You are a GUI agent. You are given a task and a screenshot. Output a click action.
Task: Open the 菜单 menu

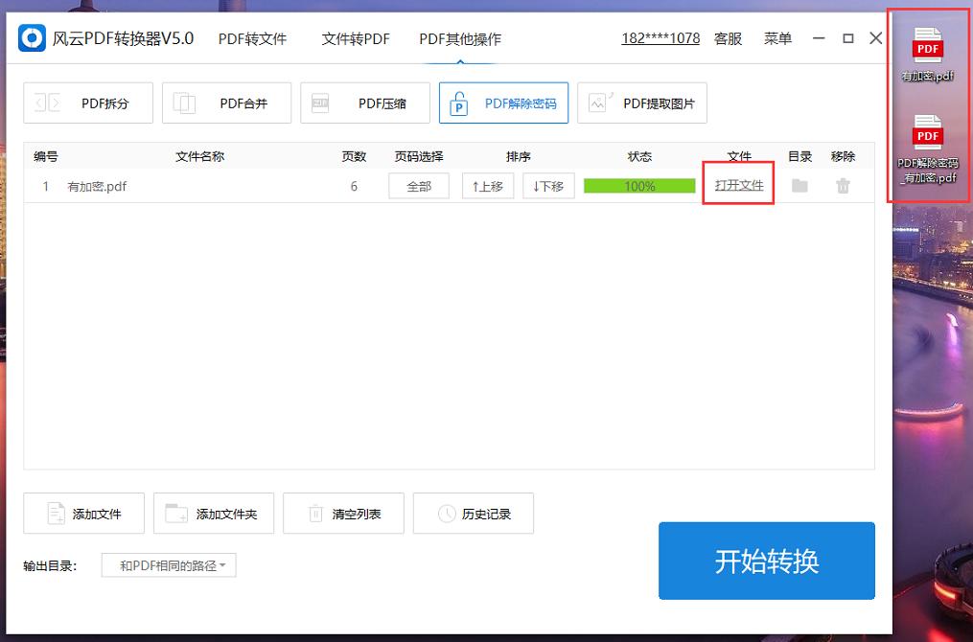776,38
